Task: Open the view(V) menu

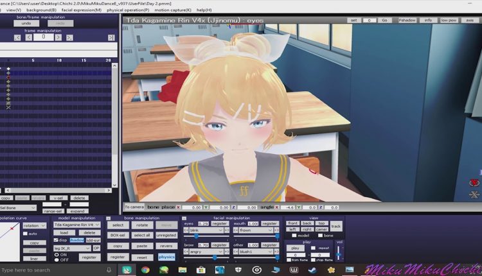Action: (13, 10)
